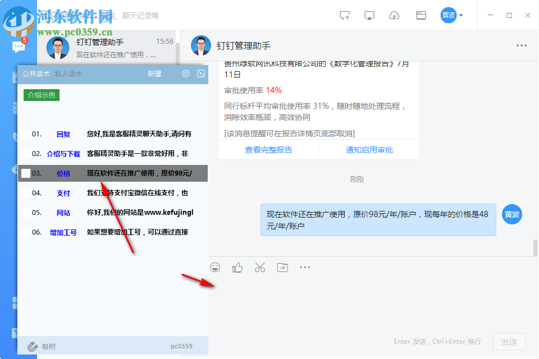The width and height of the screenshot is (539, 359).
Task: Click the 增加工号 phrase label
Action: pyautogui.click(x=63, y=232)
